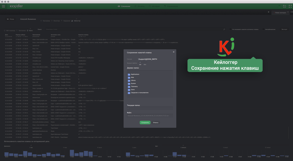The image size is (293, 161).
Task: Click the Kickidler logo in the header
Action: point(16,6)
